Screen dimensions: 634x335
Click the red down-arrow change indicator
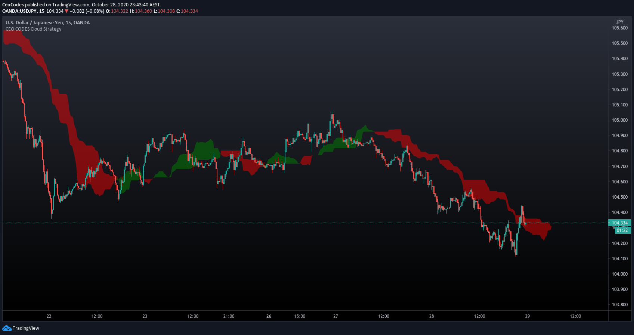coord(67,11)
